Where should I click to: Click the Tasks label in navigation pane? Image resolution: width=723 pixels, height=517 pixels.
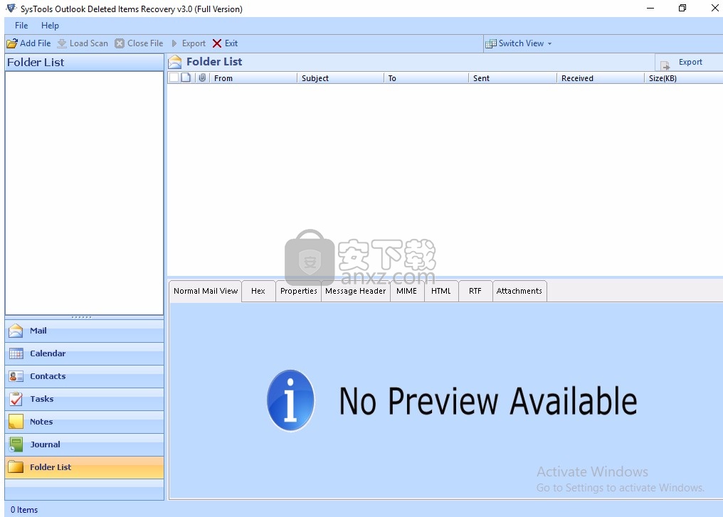pos(41,399)
